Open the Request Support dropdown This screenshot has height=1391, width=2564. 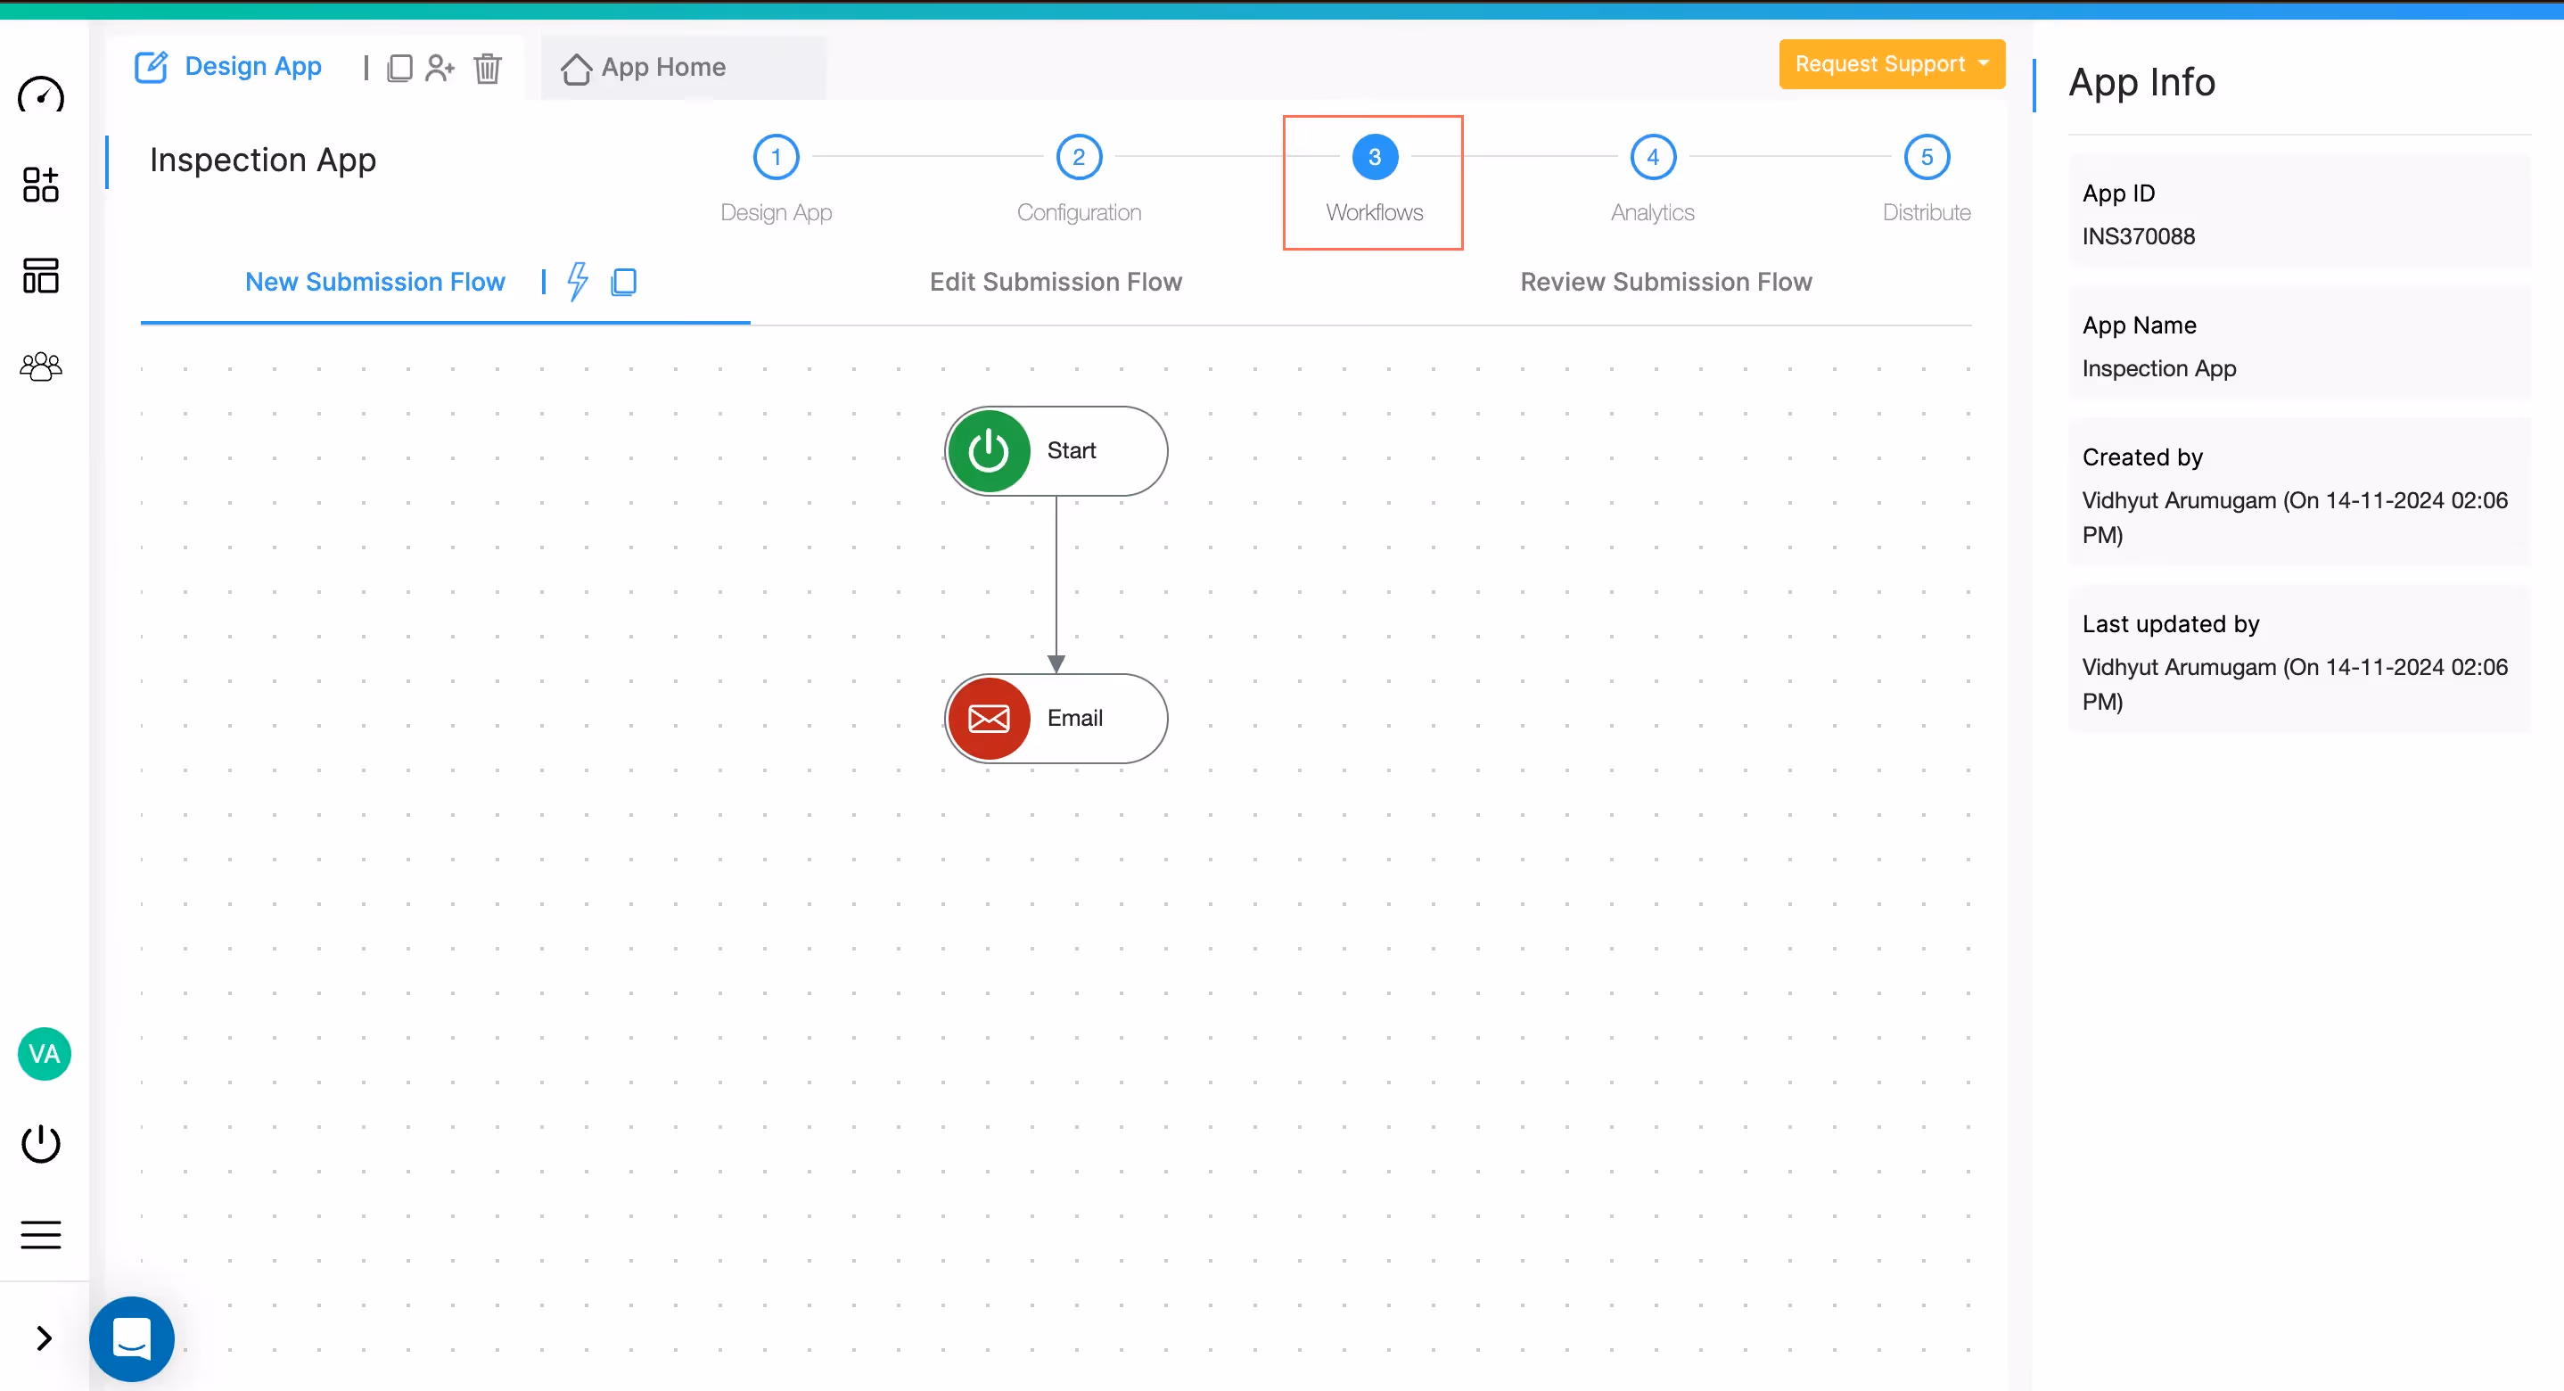(x=1891, y=63)
